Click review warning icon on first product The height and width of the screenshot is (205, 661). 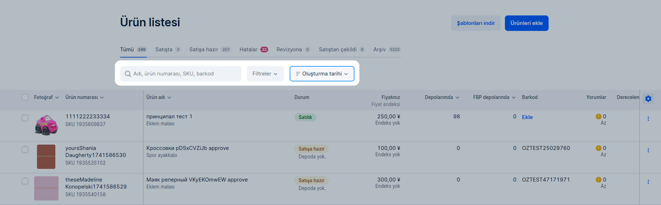coord(598,117)
